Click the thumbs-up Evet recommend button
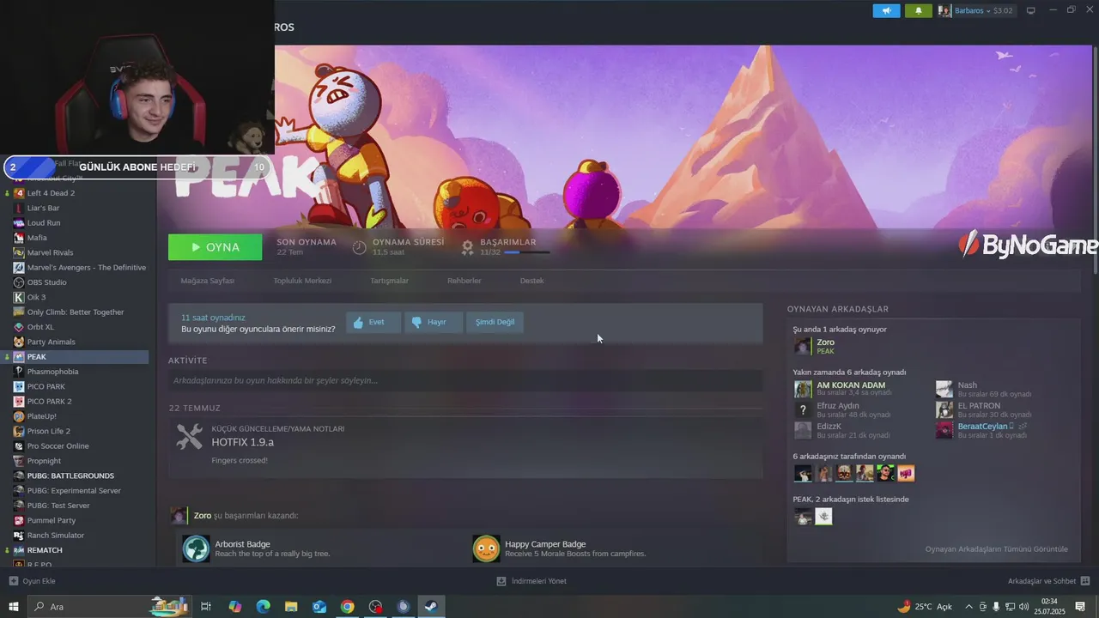 (373, 322)
